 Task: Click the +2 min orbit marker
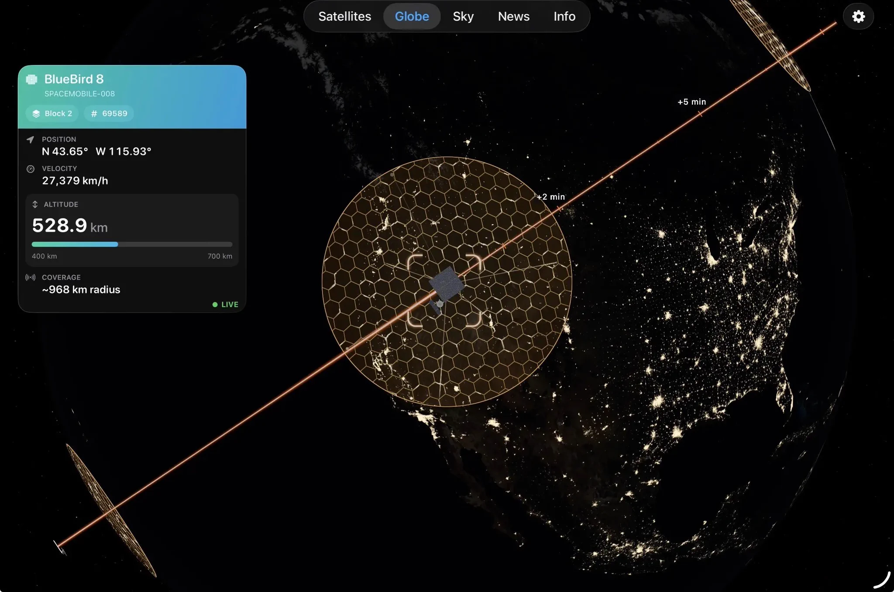click(x=550, y=197)
